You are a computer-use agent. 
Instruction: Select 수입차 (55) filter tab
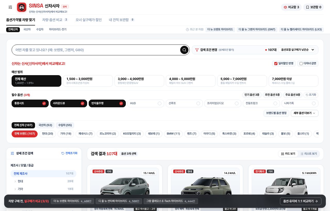click(65, 125)
